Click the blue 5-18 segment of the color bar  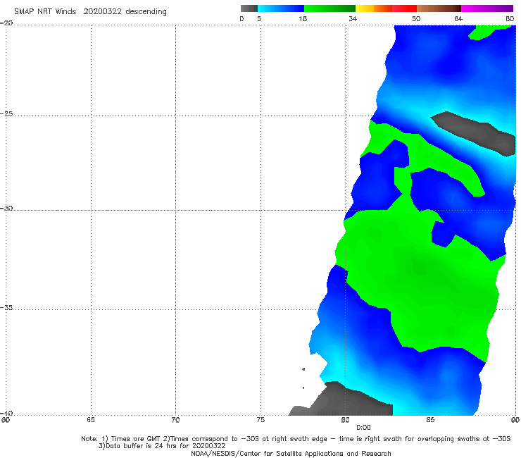coord(281,8)
